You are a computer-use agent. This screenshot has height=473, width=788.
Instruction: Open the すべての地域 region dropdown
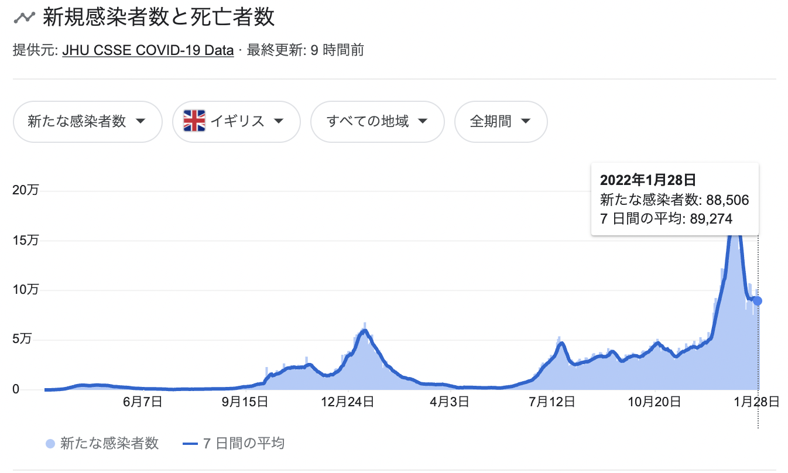pyautogui.click(x=377, y=122)
